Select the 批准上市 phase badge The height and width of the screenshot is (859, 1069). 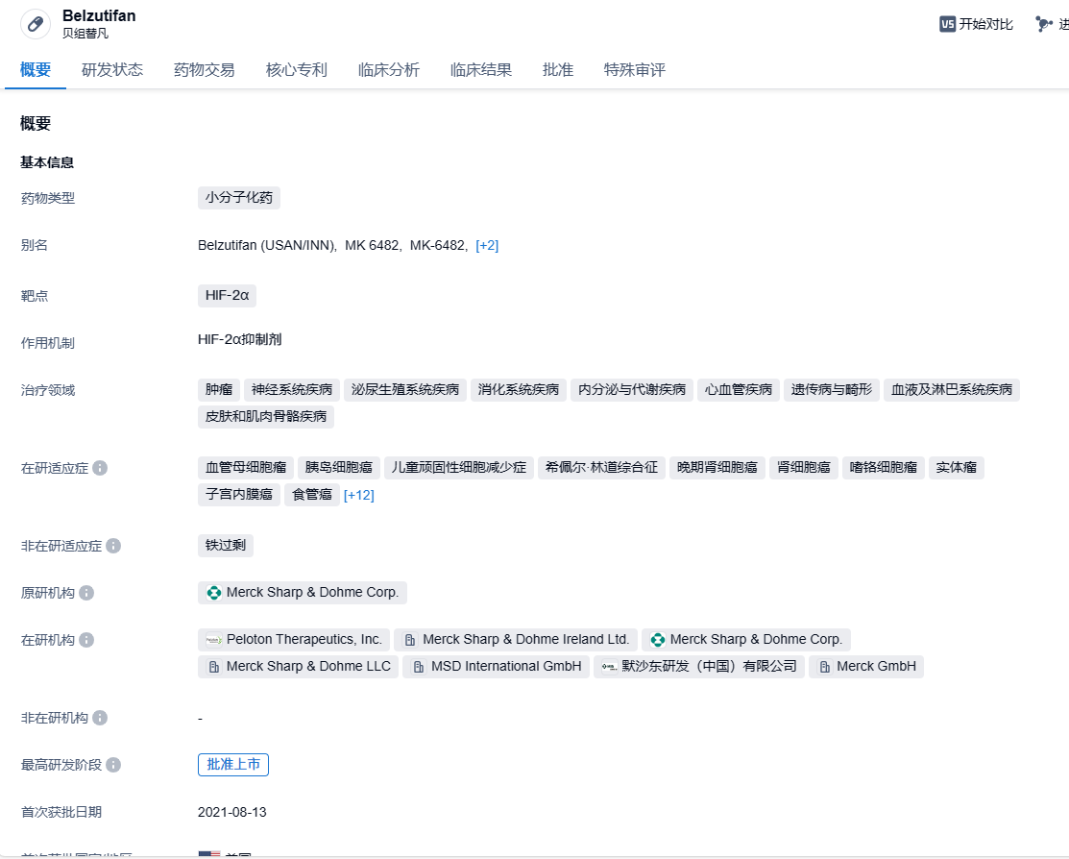click(x=233, y=764)
